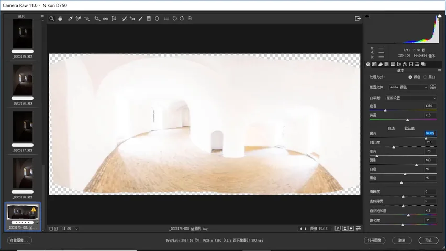Switch to the Effects fx panel tab
Viewport: 446px width, 251px height.
405,64
